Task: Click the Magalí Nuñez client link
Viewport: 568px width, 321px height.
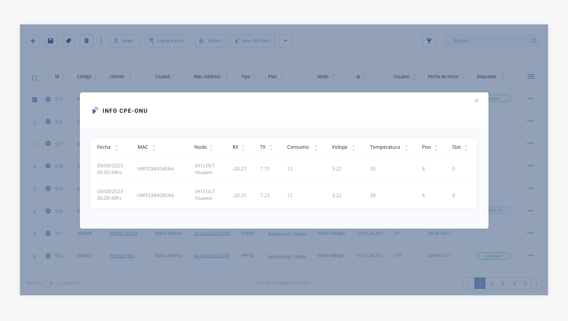Action: coord(123,233)
